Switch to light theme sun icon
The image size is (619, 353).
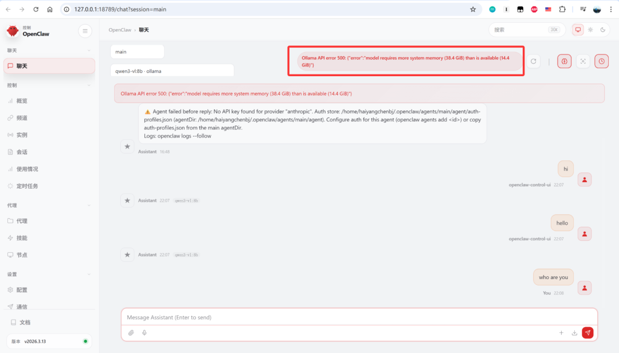point(590,30)
